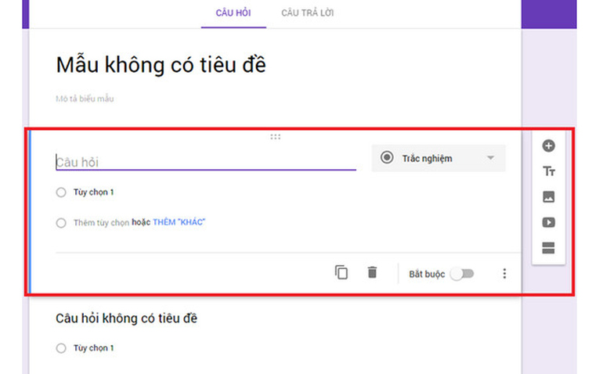This screenshot has height=374, width=599.
Task: Switch to the CÂU TRẢ LỜI tab
Action: click(x=308, y=13)
